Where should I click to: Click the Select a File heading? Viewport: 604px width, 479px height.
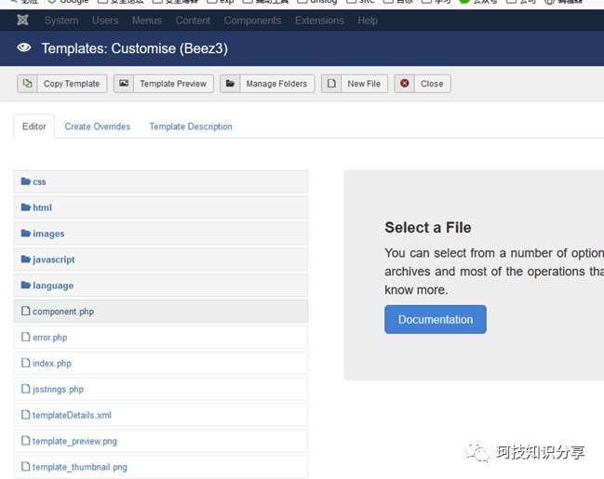(427, 227)
